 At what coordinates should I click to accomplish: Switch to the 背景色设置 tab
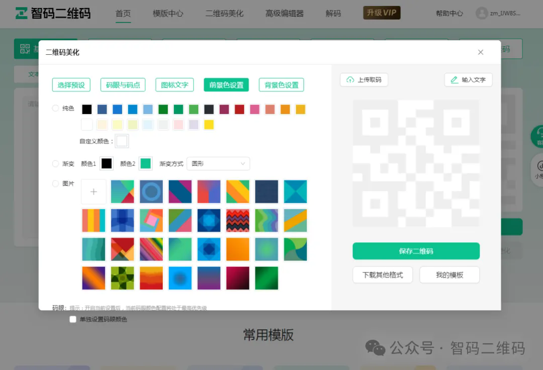click(x=282, y=85)
